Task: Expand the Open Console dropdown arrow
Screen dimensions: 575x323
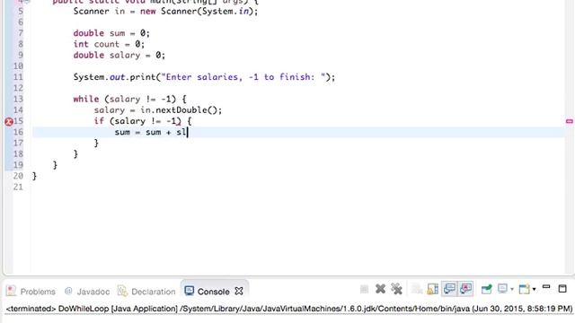Action: (x=534, y=290)
